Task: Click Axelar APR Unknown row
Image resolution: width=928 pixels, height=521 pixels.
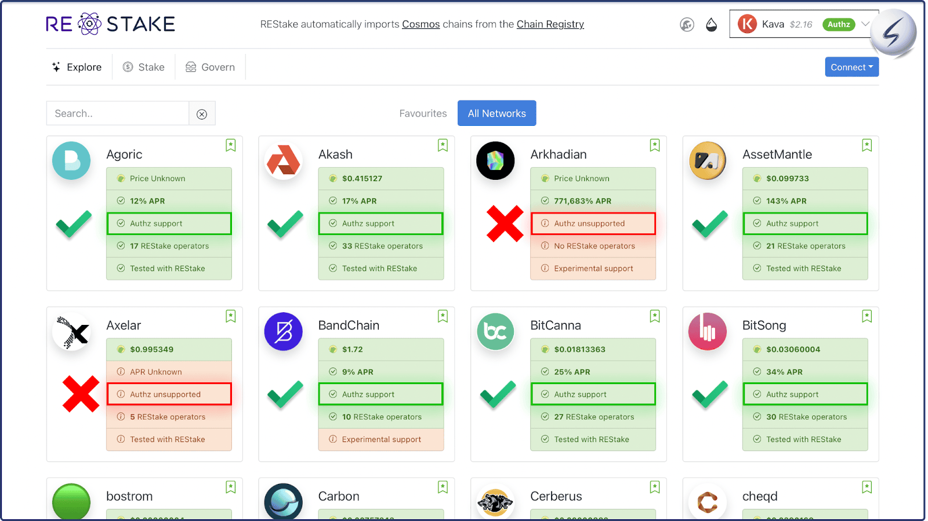Action: click(169, 372)
